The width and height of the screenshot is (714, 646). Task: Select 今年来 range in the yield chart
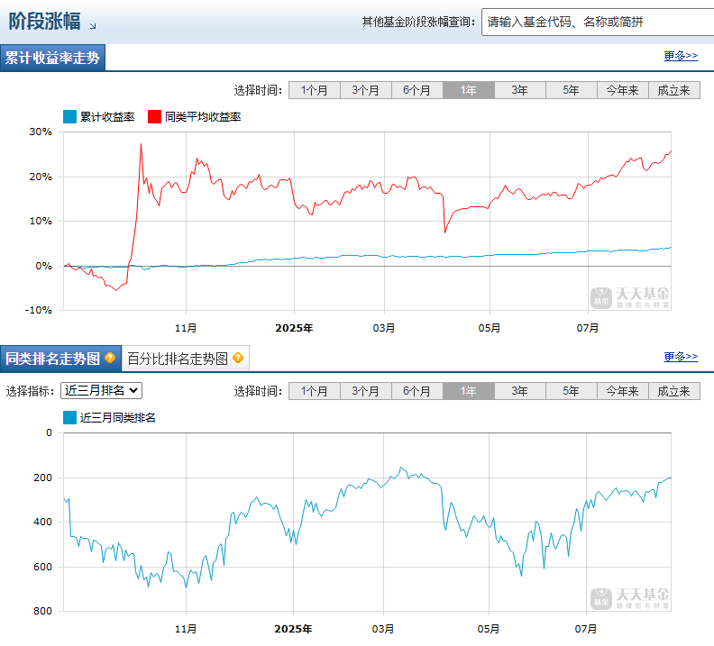pyautogui.click(x=622, y=90)
